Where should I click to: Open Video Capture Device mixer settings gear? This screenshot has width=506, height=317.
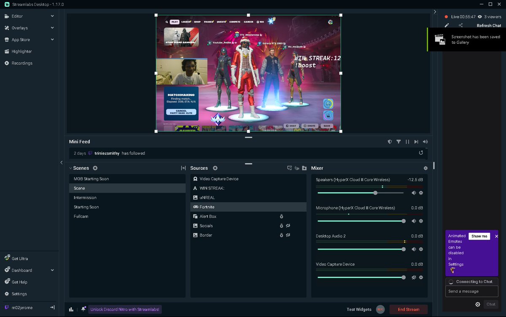pos(421,277)
